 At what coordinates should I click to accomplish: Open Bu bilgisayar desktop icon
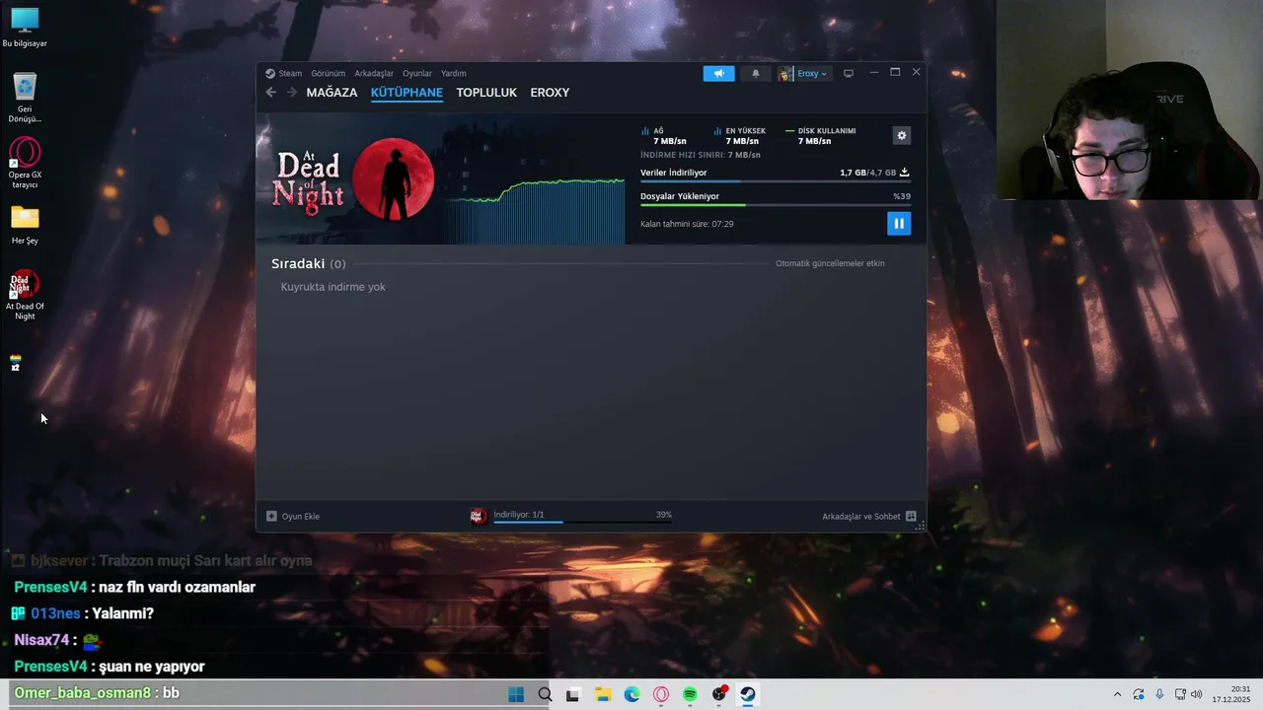coord(25,28)
